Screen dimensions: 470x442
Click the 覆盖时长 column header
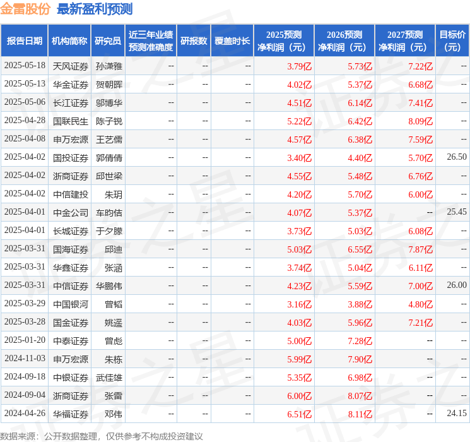point(232,41)
